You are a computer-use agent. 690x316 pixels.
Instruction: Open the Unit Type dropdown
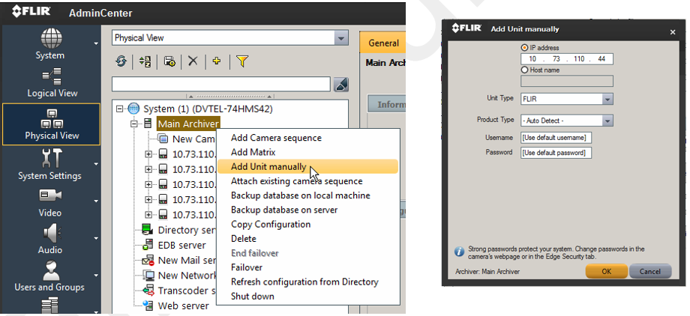607,99
